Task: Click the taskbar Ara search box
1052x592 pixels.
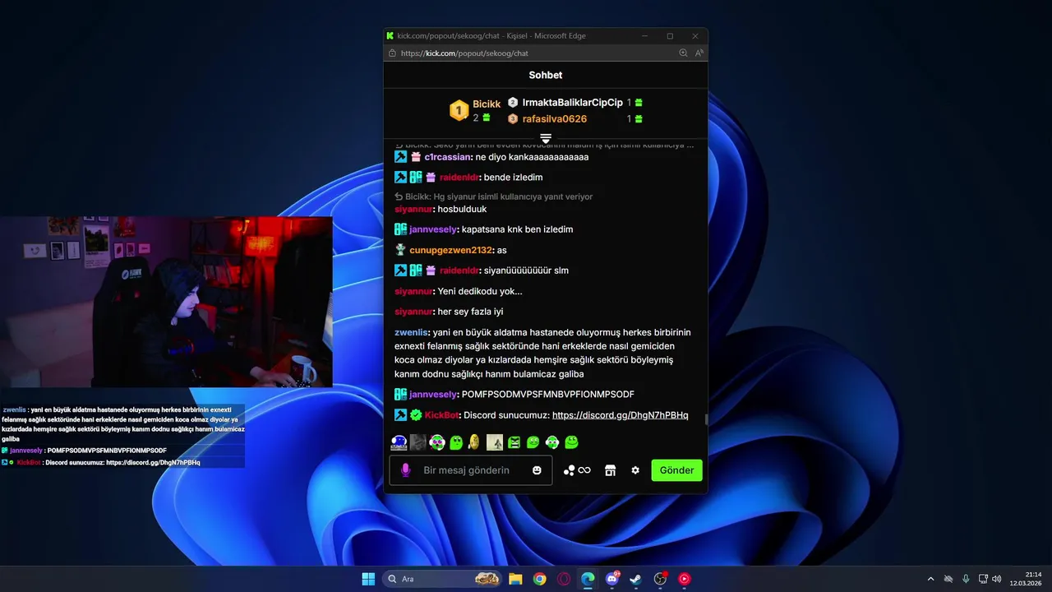Action: tap(442, 579)
